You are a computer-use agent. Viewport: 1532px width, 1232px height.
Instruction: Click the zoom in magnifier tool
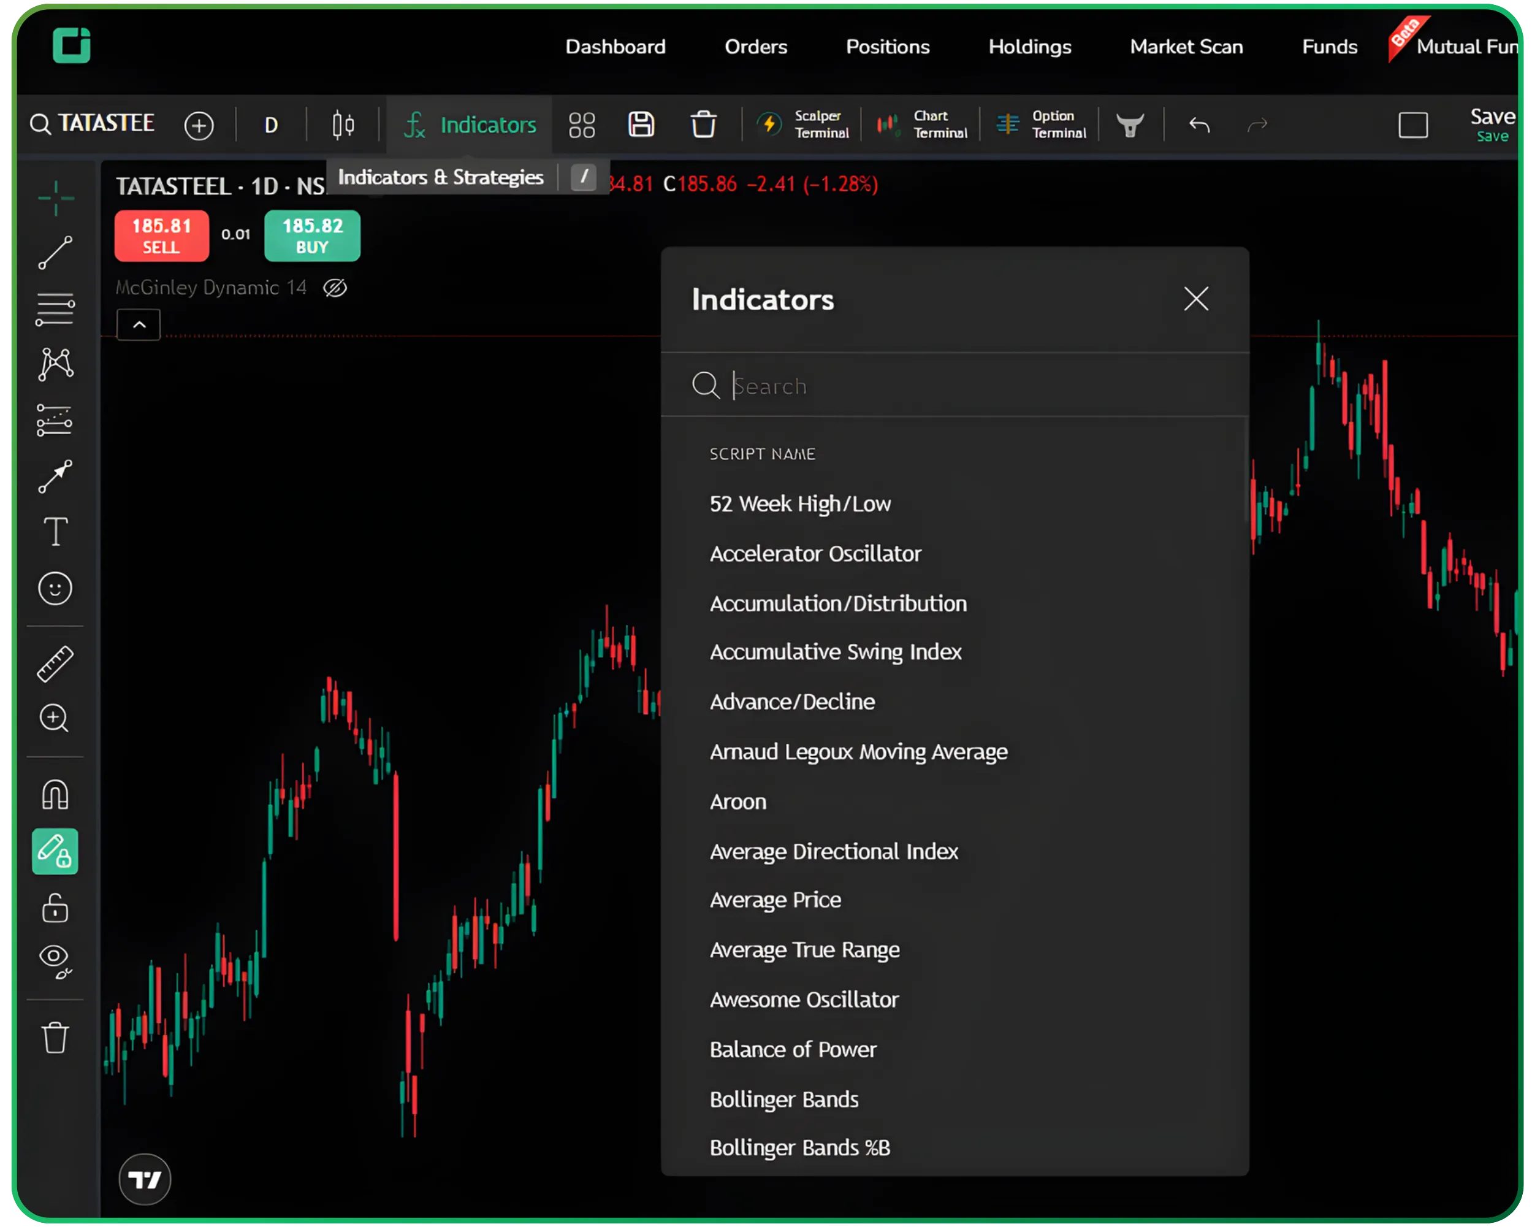pos(55,719)
